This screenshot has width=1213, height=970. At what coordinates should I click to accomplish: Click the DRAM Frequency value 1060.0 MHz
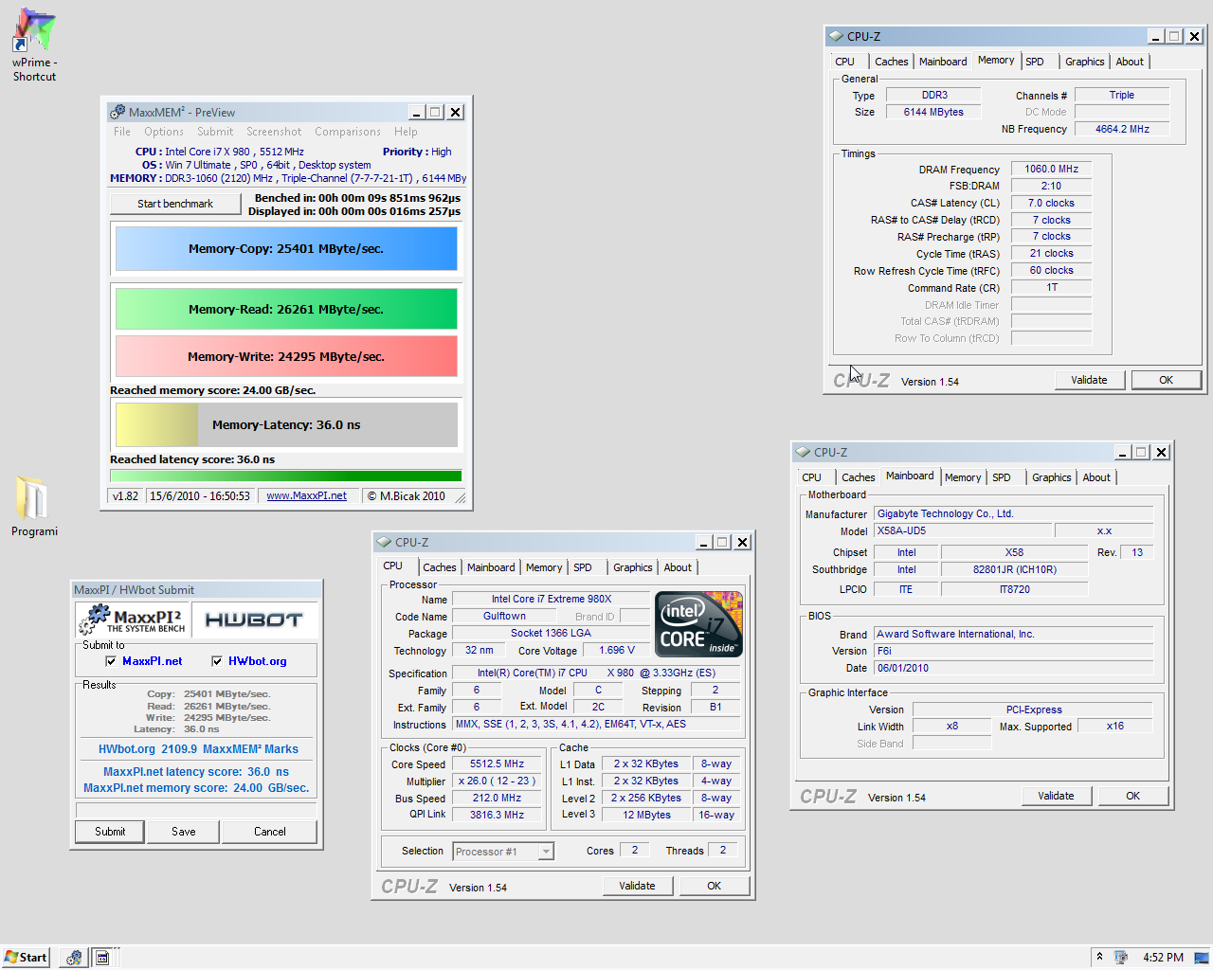click(x=1052, y=169)
